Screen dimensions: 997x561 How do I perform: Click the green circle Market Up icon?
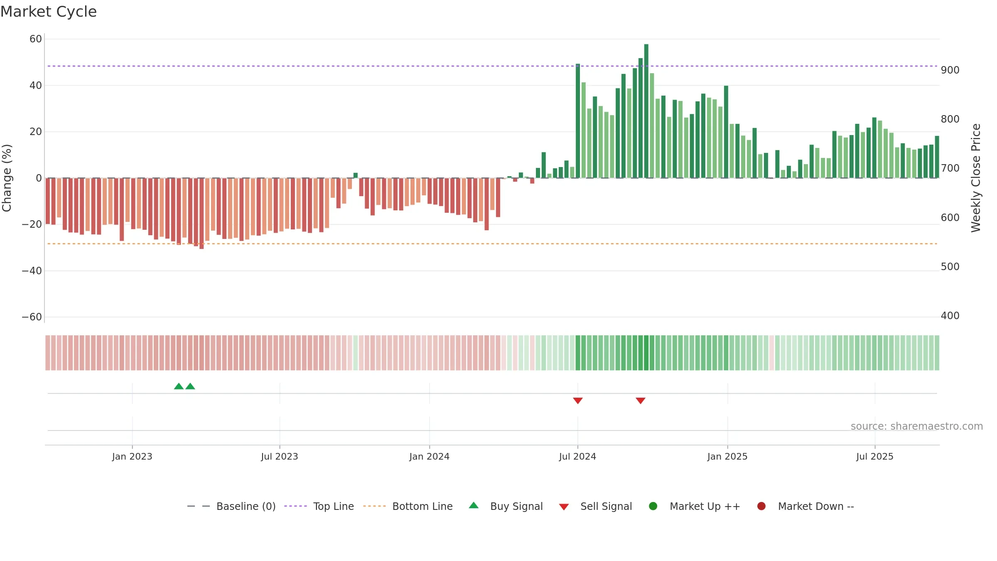tap(653, 506)
